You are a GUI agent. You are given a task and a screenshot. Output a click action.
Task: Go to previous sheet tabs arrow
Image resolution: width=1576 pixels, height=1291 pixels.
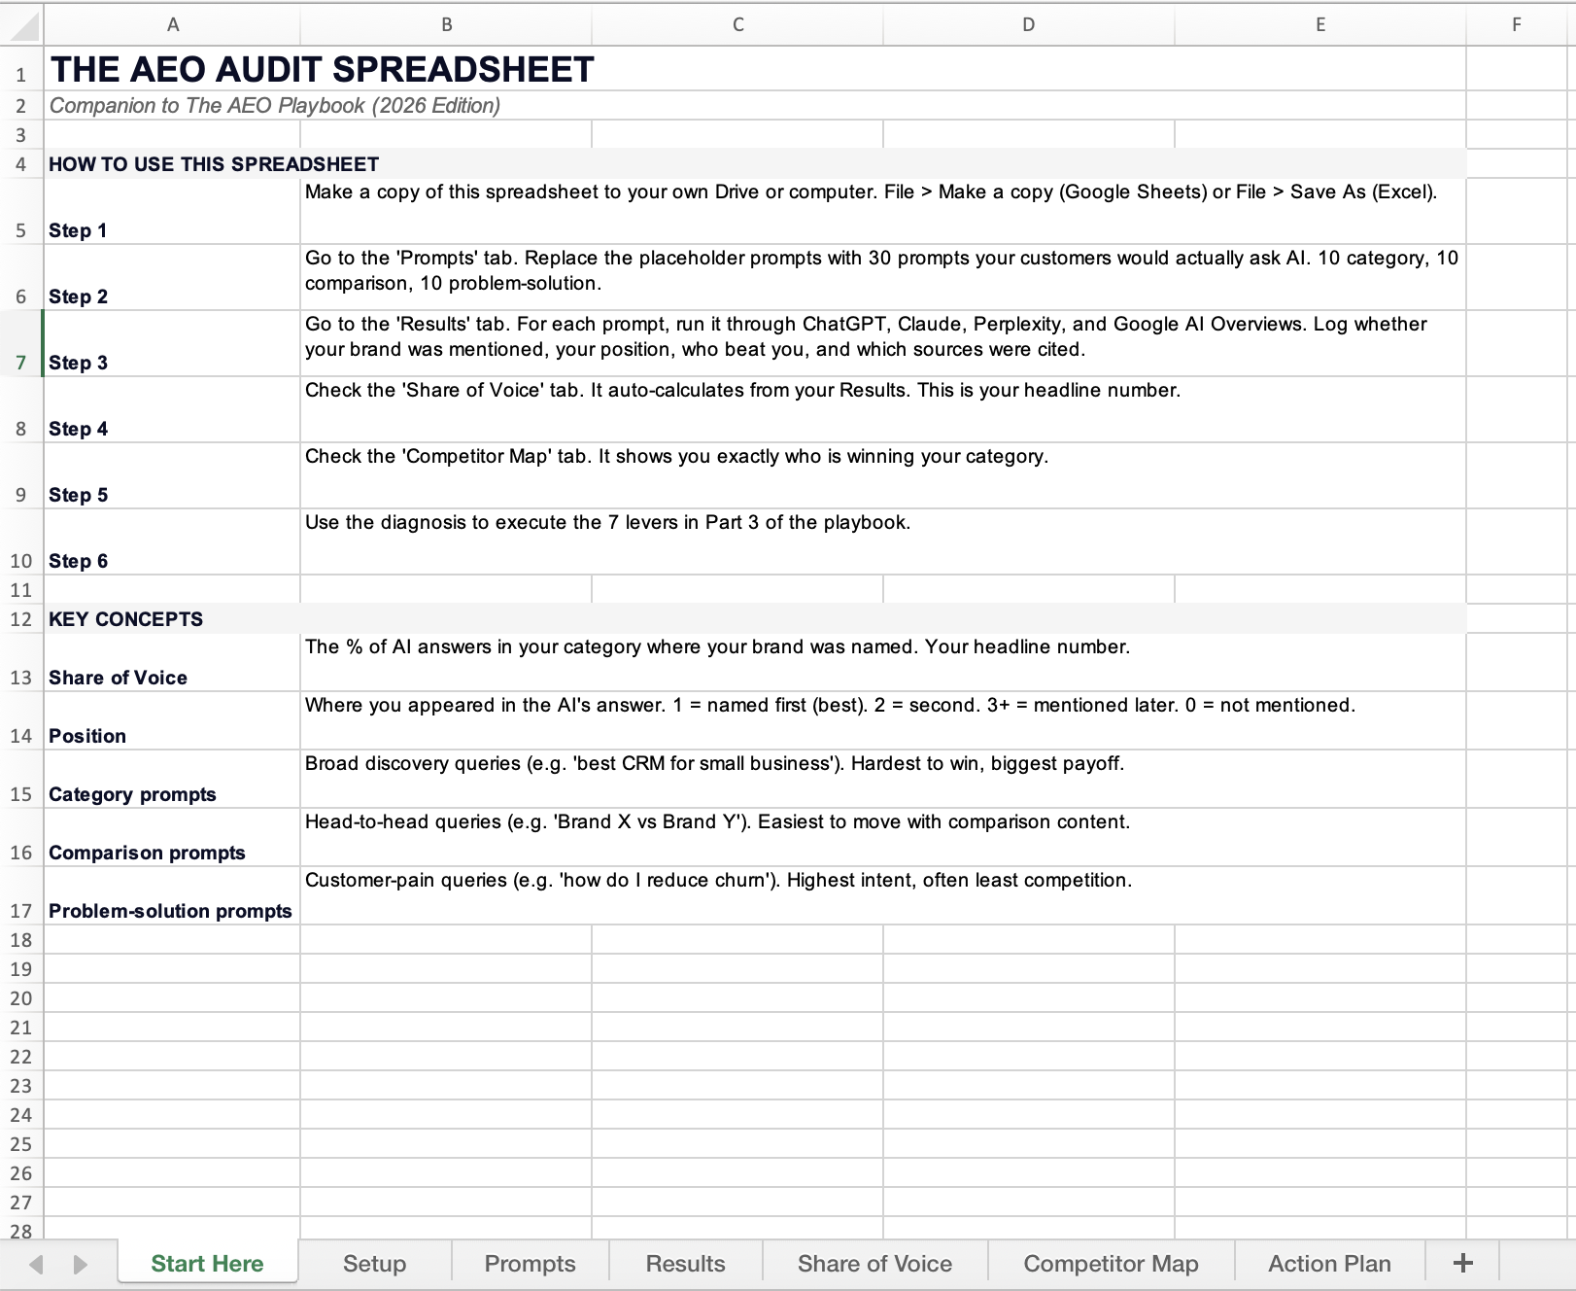coord(36,1264)
